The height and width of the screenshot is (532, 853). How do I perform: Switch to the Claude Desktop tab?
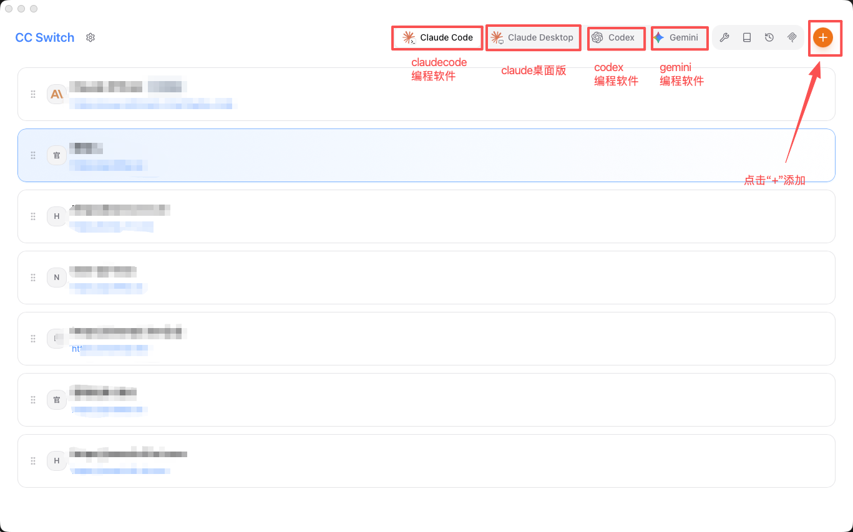click(x=534, y=37)
